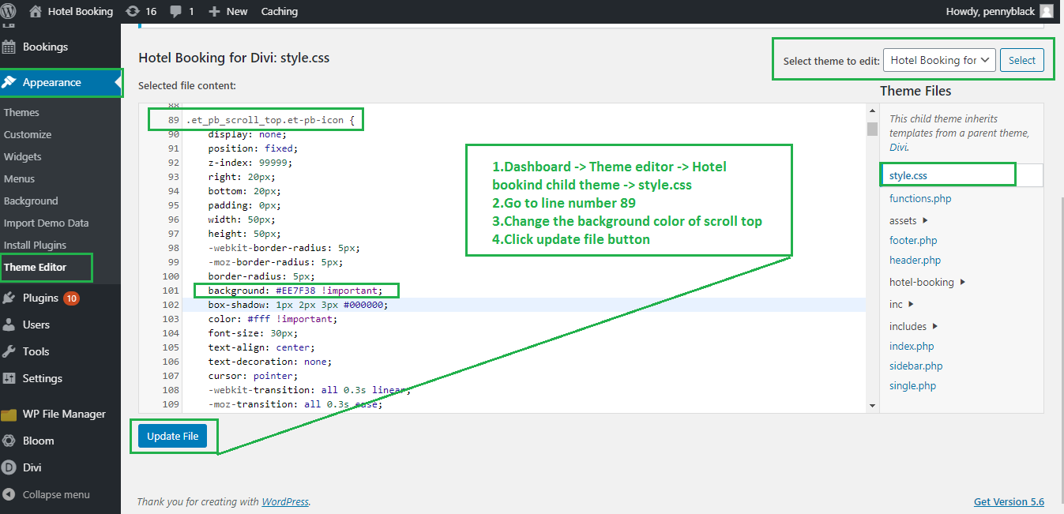Visit site via the Hotel Booking home icon

[x=36, y=11]
